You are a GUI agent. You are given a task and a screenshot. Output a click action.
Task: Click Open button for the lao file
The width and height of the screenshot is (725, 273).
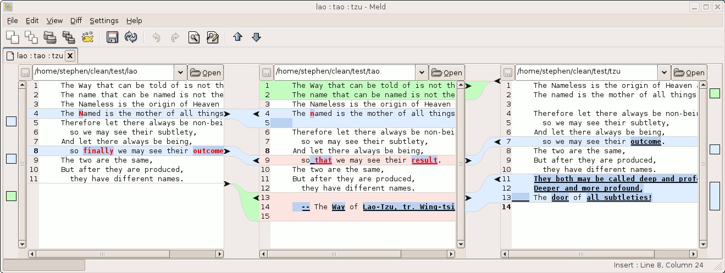coord(206,73)
